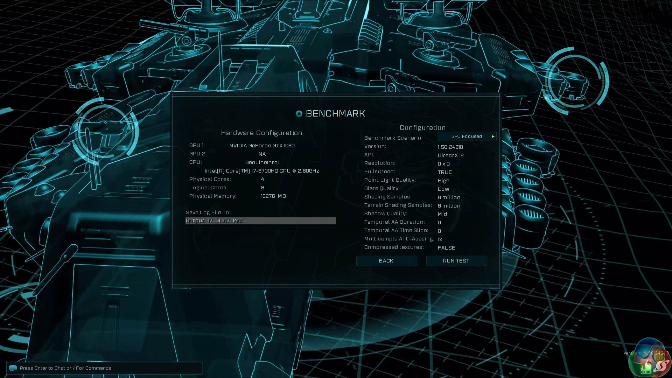Click the left circular targeting reticle
The width and height of the screenshot is (672, 378).
coord(106,131)
